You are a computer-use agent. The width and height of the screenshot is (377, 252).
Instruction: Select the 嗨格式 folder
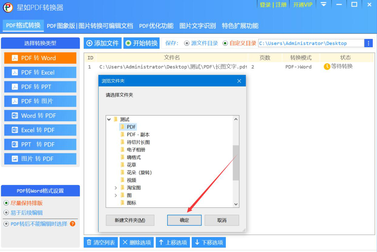134,157
